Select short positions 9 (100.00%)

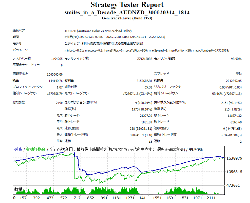(x=144, y=103)
